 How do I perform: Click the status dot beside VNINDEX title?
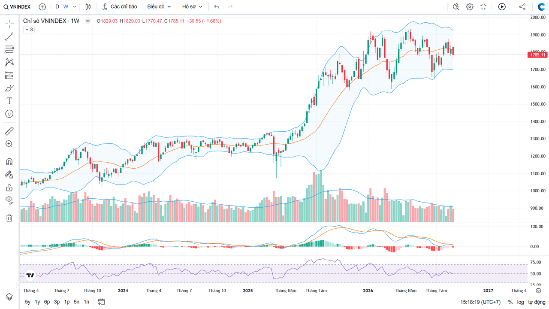point(87,21)
